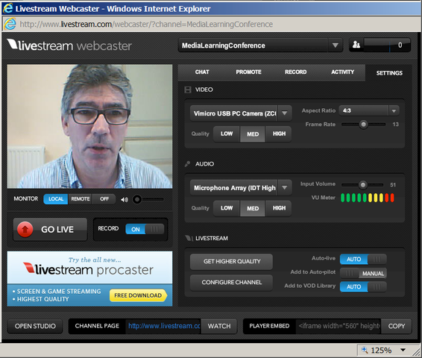Image resolution: width=422 pixels, height=358 pixels.
Task: Toggle the Auto-live switch
Action: 363,260
